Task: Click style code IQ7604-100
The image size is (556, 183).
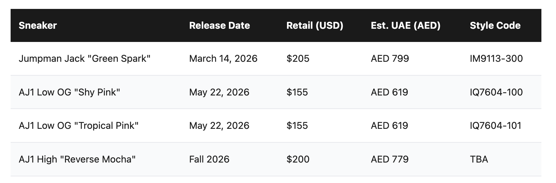Action: pyautogui.click(x=496, y=92)
